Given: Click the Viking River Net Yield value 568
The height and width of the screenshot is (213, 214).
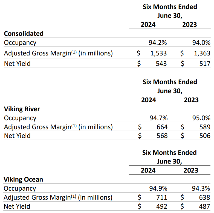Looking at the screenshot, I should [x=162, y=136].
